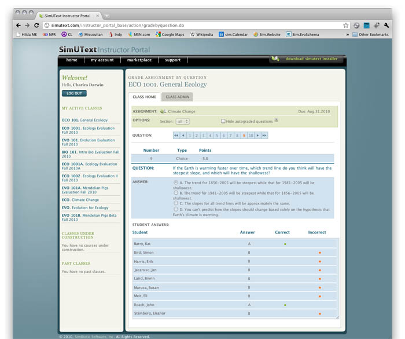Image resolution: width=405 pixels, height=339 pixels.
Task: Go to the previous question arrow
Action: point(183,135)
